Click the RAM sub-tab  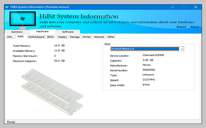coord(20,37)
